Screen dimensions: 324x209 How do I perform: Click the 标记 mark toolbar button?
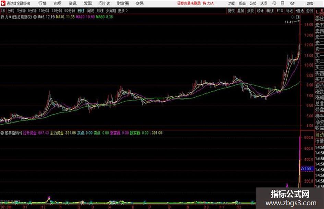(x=289, y=11)
